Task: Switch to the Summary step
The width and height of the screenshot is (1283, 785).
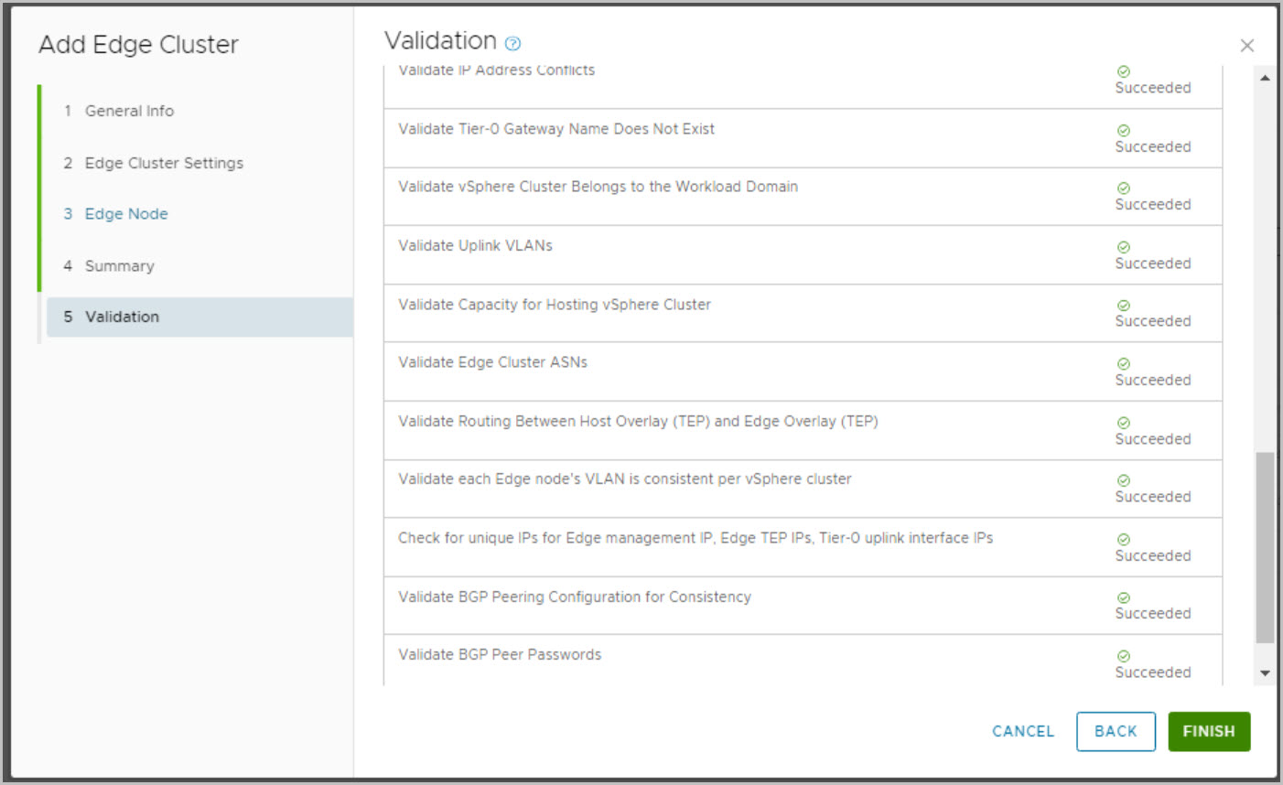Action: pyautogui.click(x=119, y=266)
